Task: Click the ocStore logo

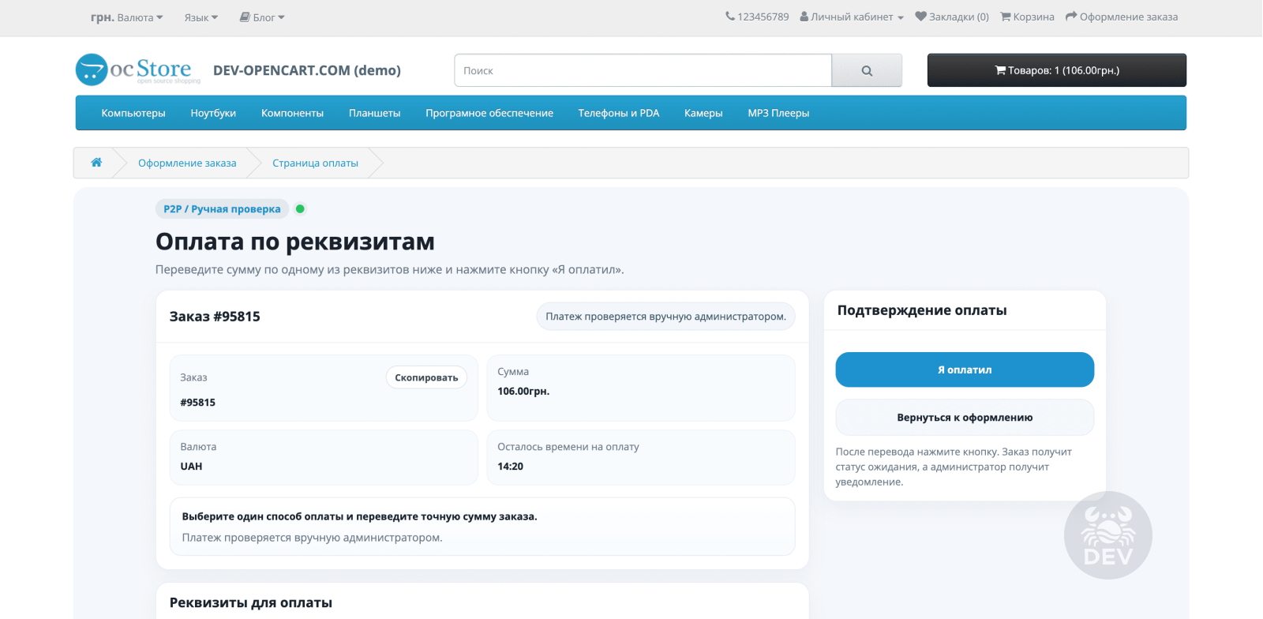Action: coord(138,69)
